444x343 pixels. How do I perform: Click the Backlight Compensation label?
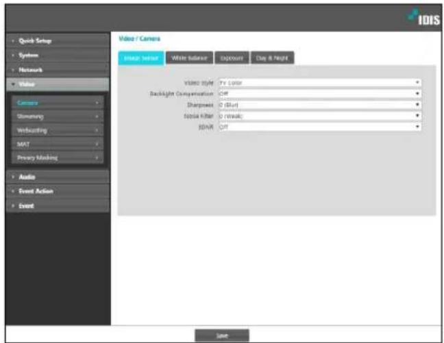pos(182,94)
